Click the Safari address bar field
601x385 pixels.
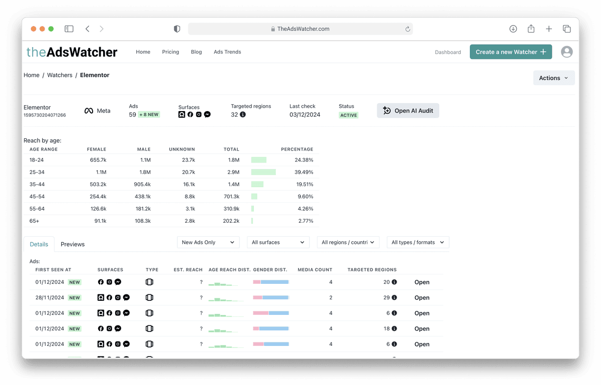pyautogui.click(x=300, y=29)
